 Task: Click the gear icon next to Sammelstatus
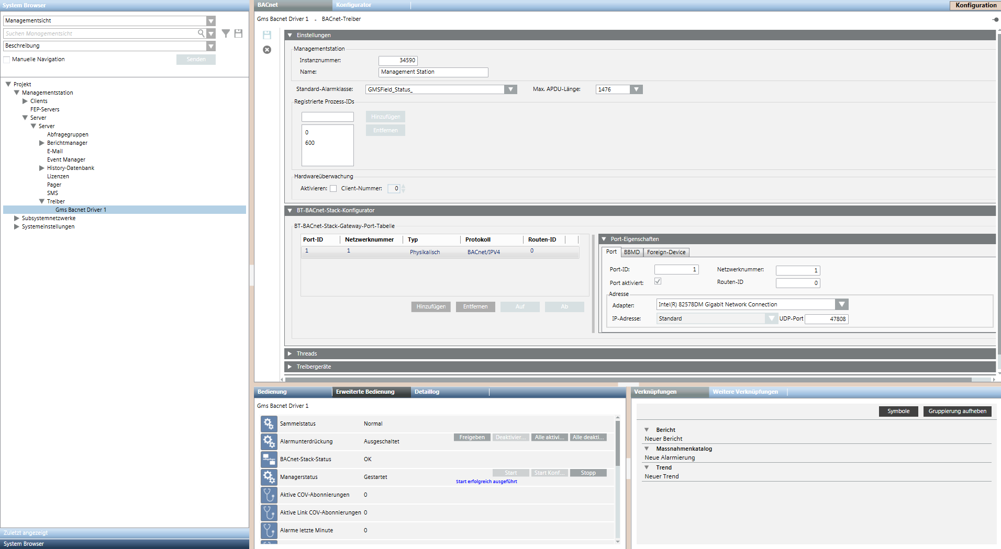pos(269,424)
